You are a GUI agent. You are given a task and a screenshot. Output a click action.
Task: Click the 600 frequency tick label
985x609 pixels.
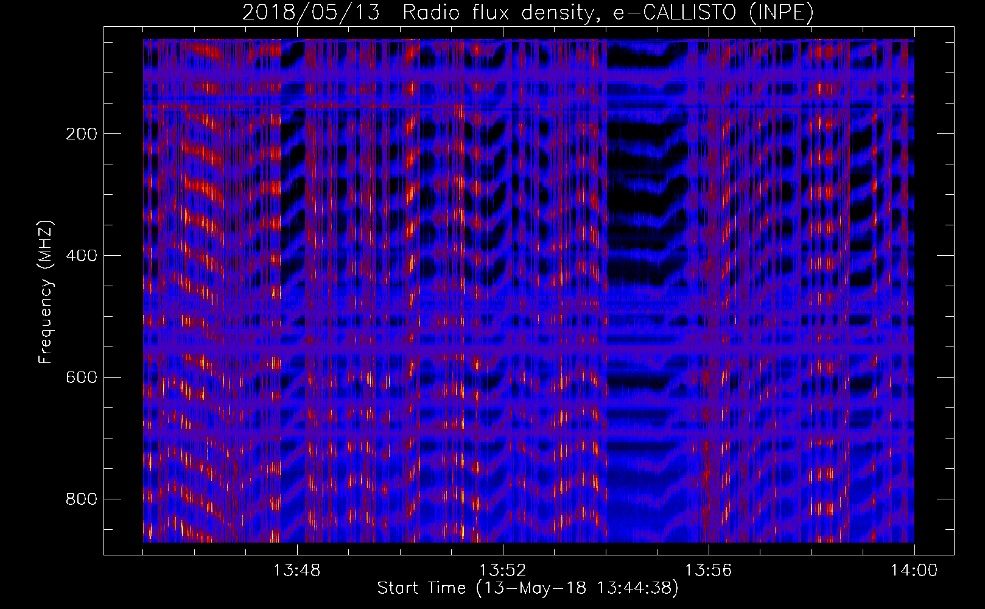coord(81,378)
